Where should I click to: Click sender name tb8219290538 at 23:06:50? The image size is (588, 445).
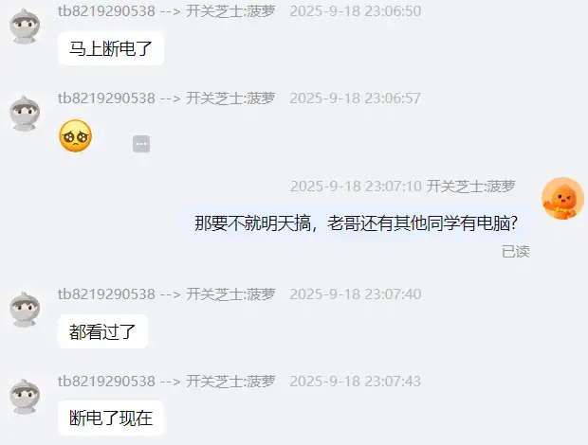click(x=106, y=10)
